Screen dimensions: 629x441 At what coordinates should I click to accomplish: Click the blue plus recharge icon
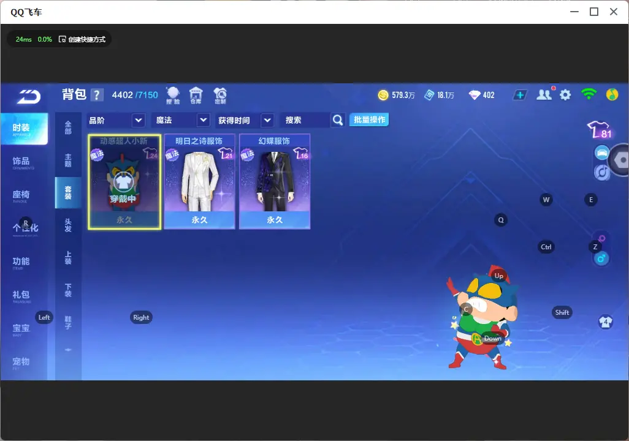coord(520,95)
